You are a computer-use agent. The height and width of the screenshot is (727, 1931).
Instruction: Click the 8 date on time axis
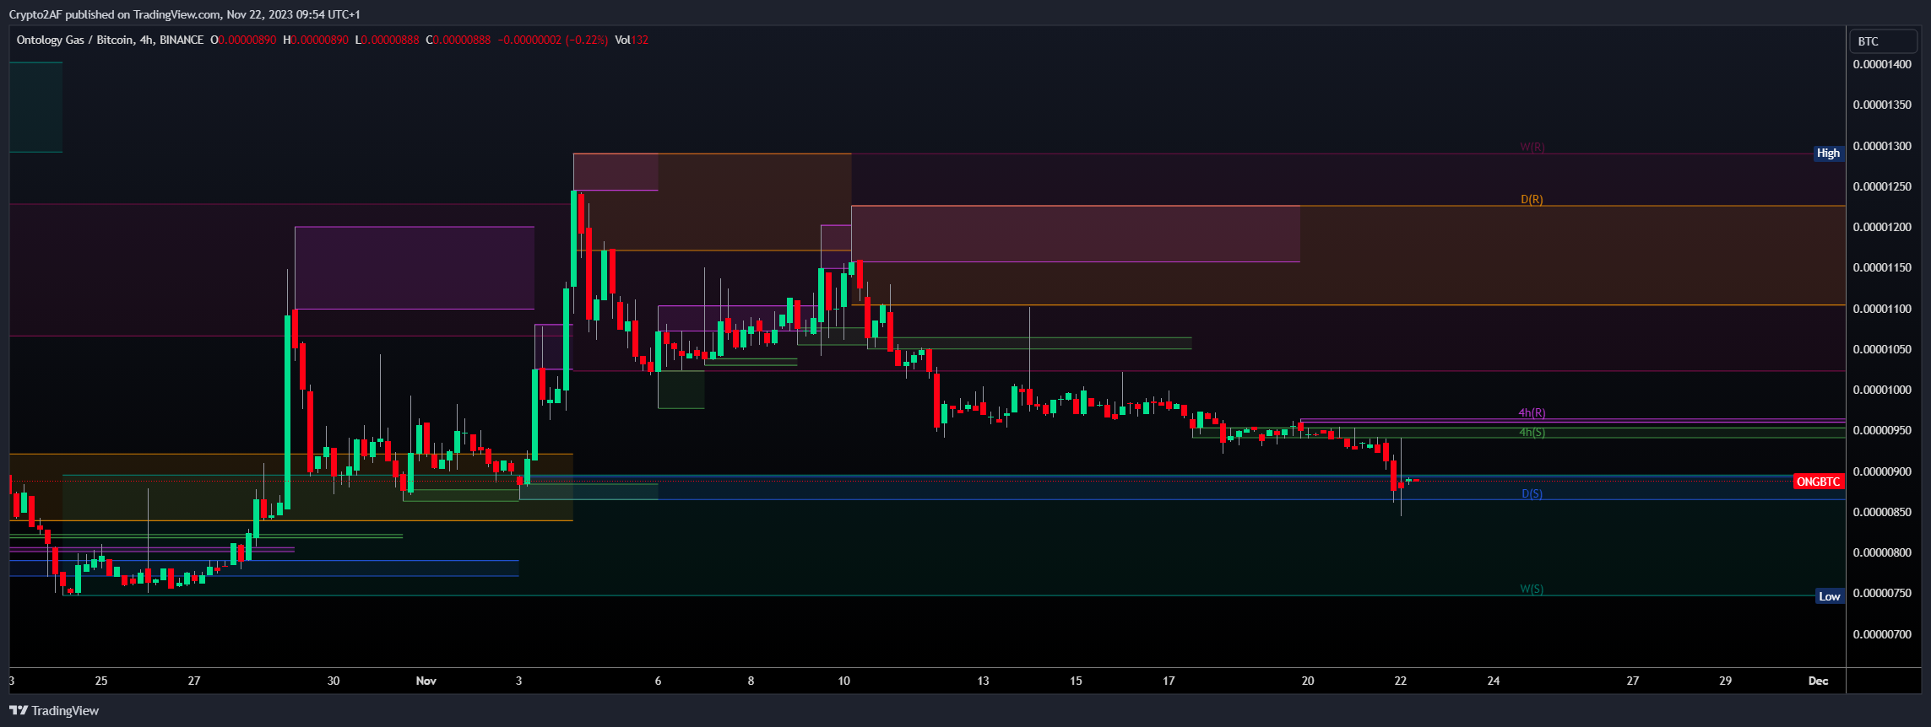pos(751,681)
